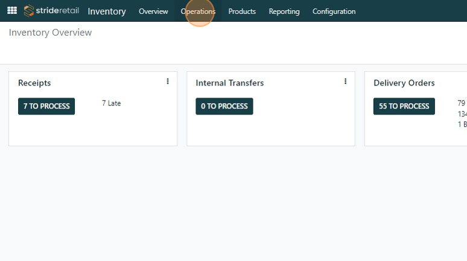Click the Internal Transfers card title
This screenshot has width=467, height=261.
pyautogui.click(x=230, y=83)
